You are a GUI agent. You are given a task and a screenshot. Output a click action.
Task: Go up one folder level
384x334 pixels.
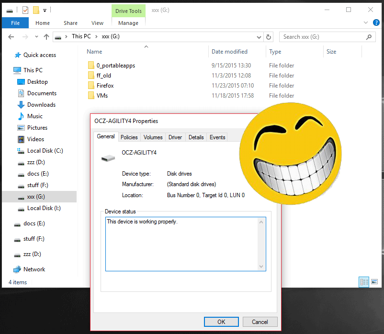click(46, 37)
